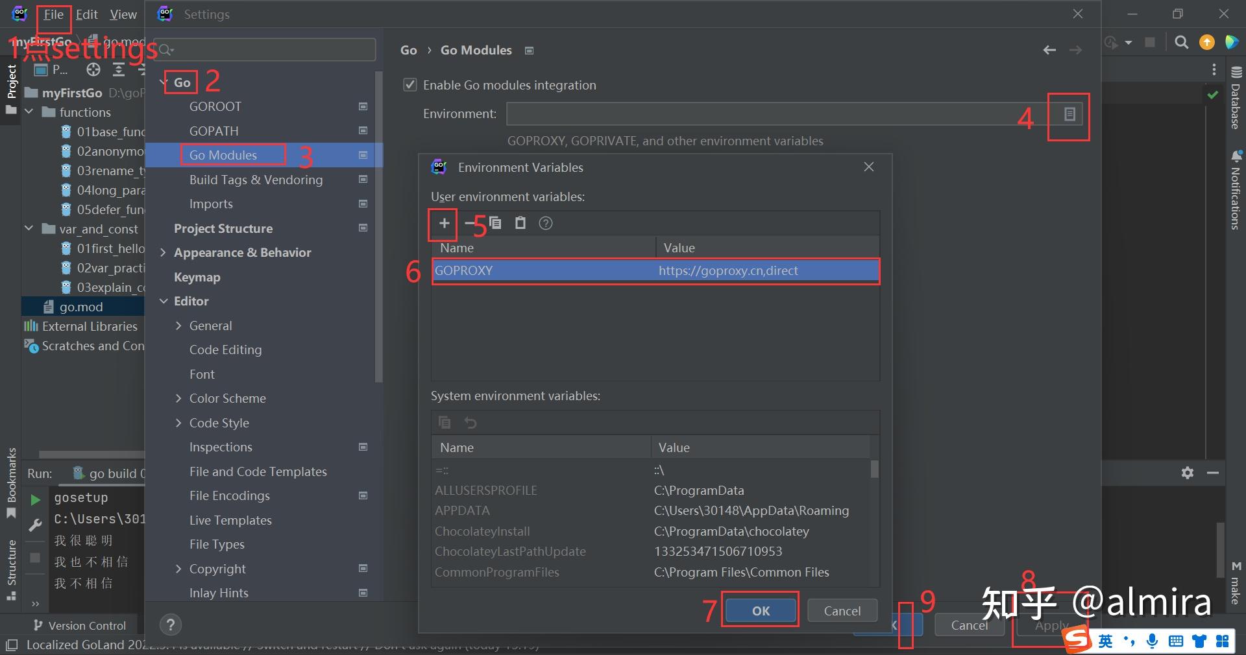Viewport: 1246px width, 655px height.
Task: Go back in Settings navigation
Action: coord(1049,50)
